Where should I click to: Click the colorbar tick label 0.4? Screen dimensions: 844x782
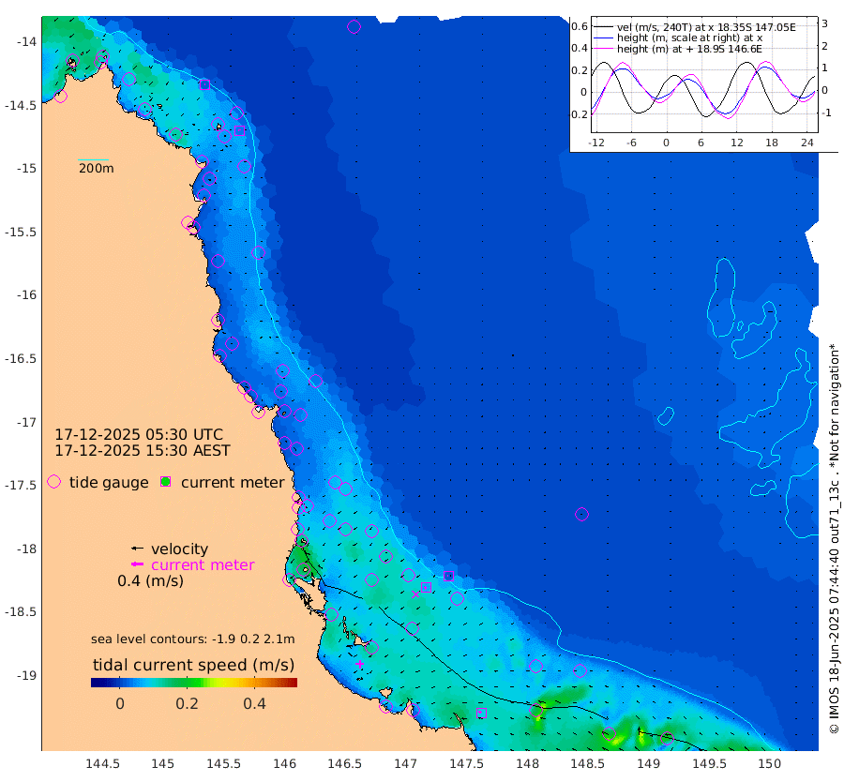[254, 703]
